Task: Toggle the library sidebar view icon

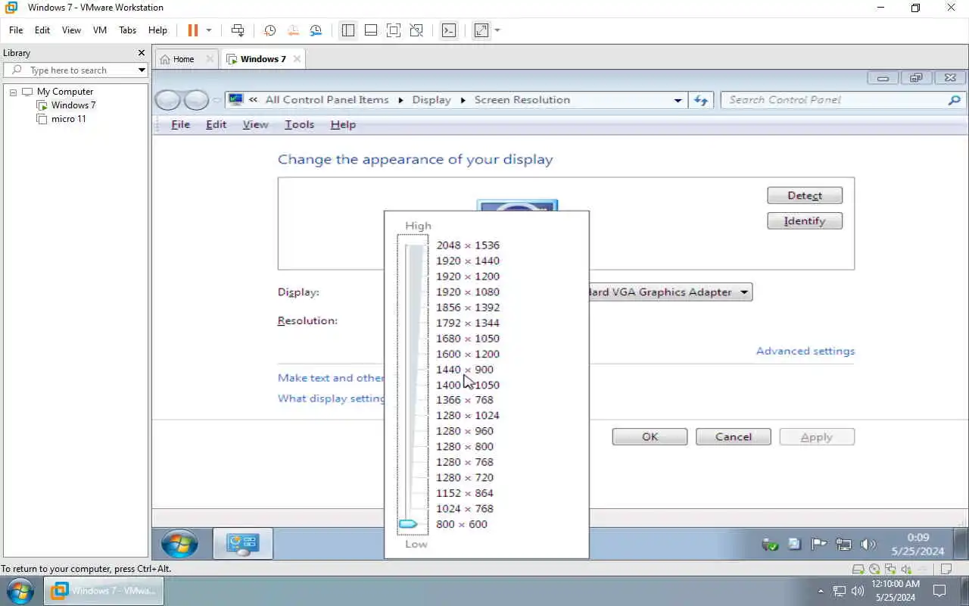Action: pyautogui.click(x=347, y=30)
